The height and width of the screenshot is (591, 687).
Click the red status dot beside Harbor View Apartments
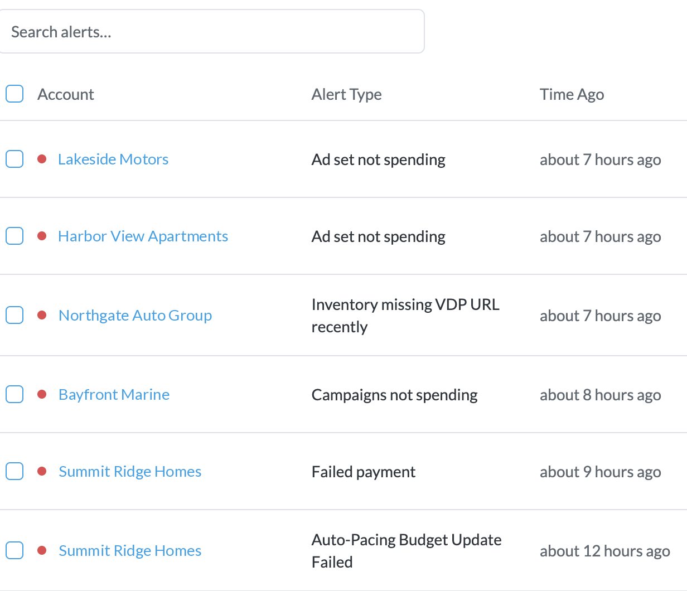point(41,236)
